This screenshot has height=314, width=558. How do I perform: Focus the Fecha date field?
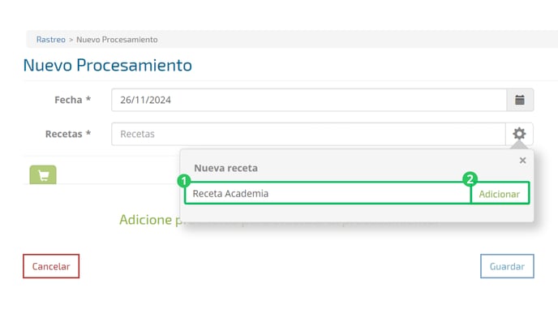coord(309,100)
